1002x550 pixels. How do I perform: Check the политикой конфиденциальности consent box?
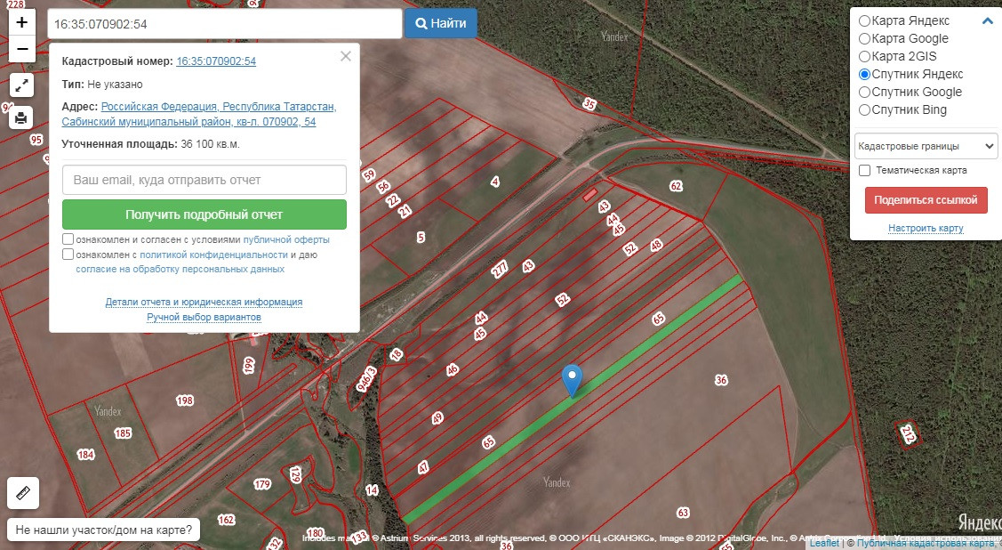click(68, 255)
